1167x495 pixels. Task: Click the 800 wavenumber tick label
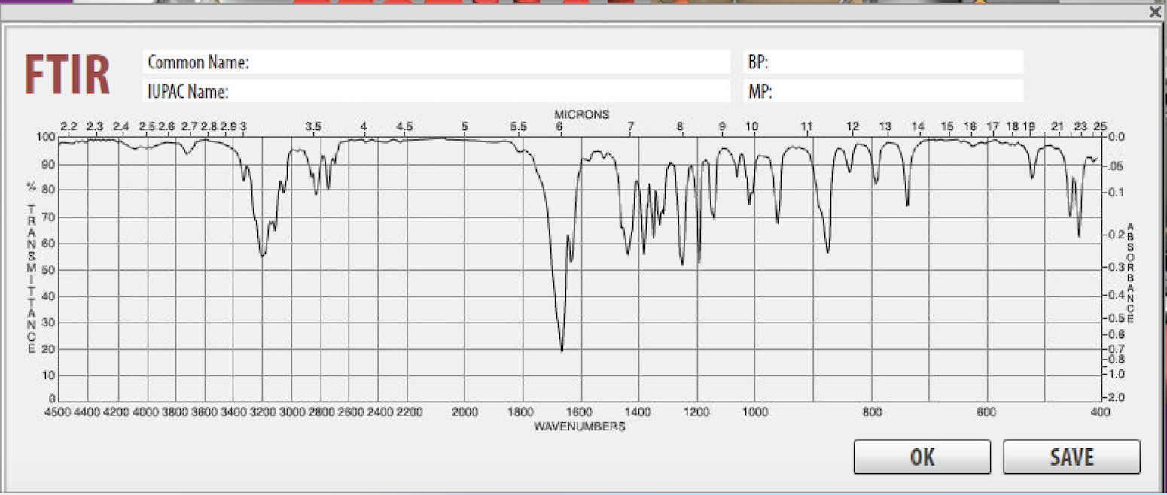click(872, 412)
